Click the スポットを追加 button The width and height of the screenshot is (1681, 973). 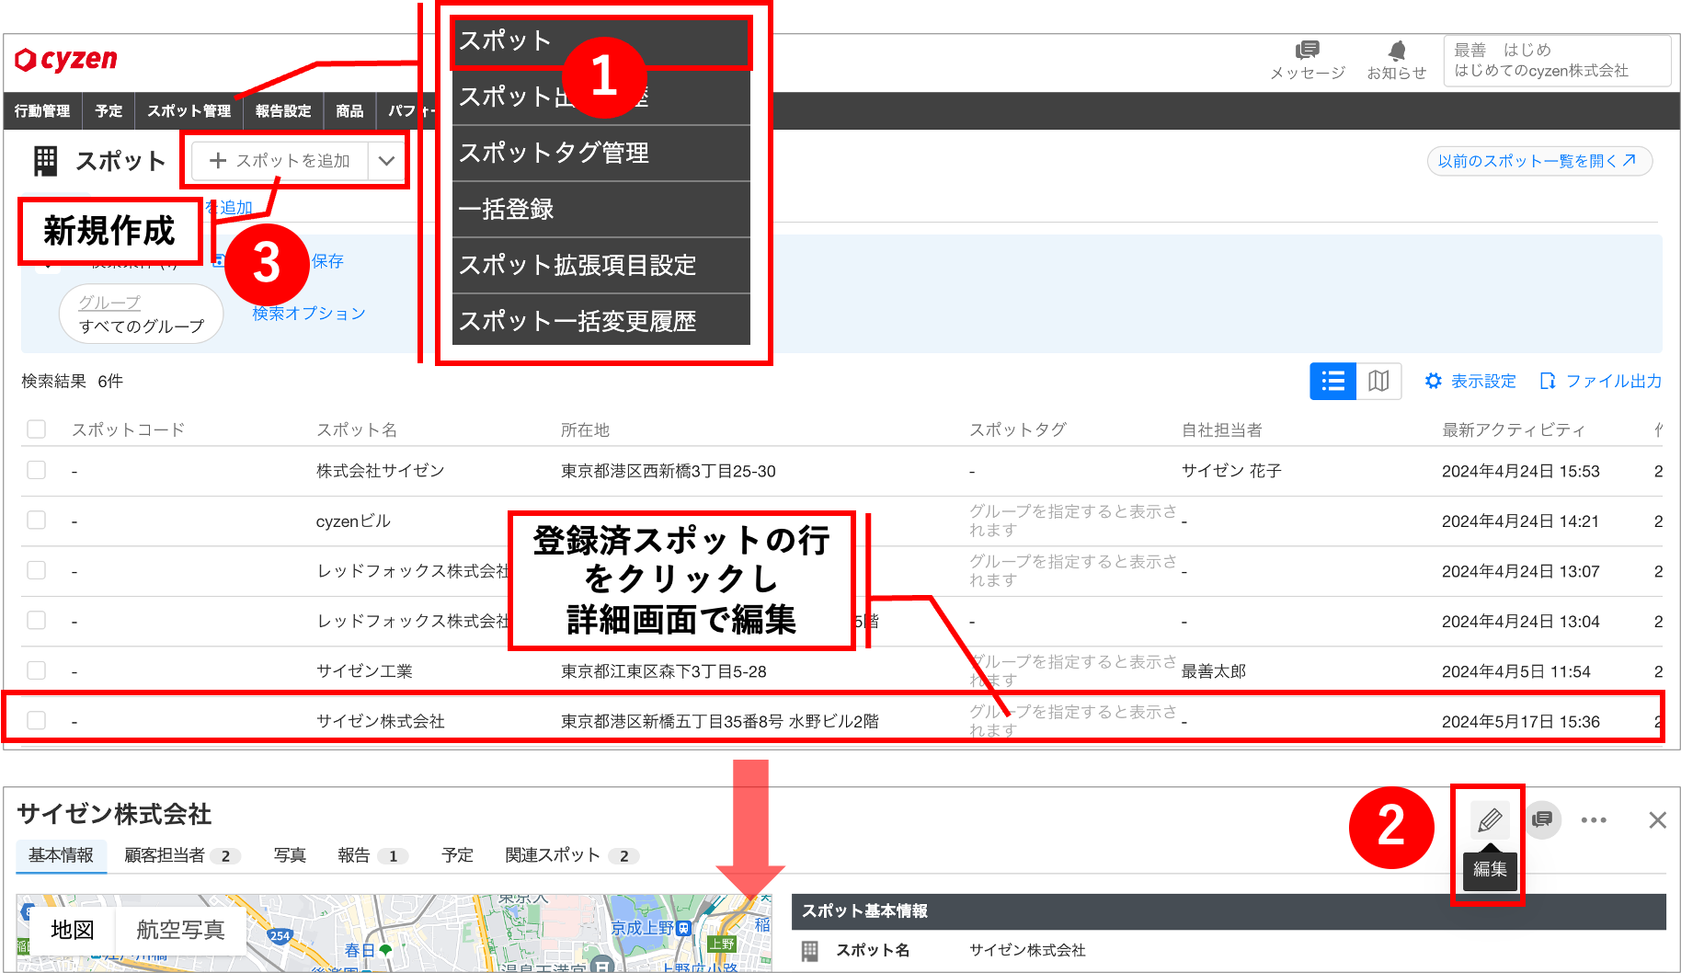point(280,161)
